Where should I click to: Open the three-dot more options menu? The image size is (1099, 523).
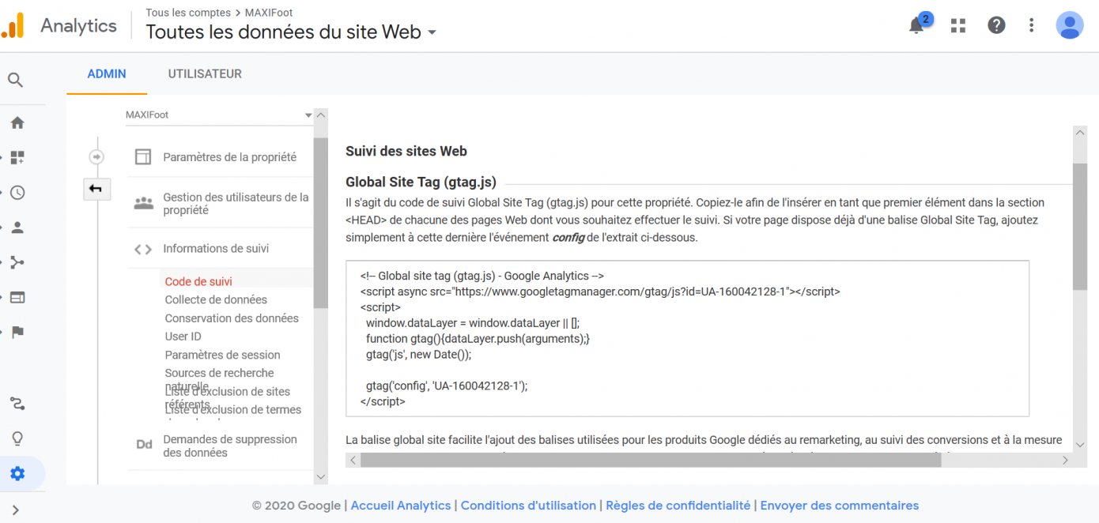coord(1031,25)
